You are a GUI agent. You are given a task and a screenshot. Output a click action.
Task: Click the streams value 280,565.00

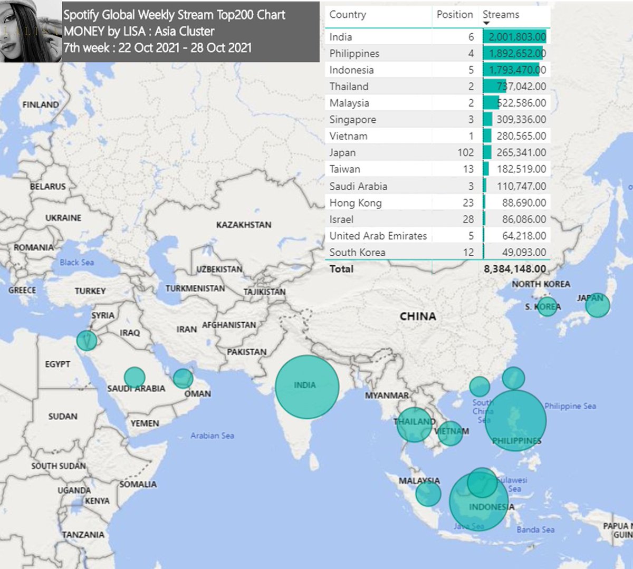pyautogui.click(x=521, y=136)
